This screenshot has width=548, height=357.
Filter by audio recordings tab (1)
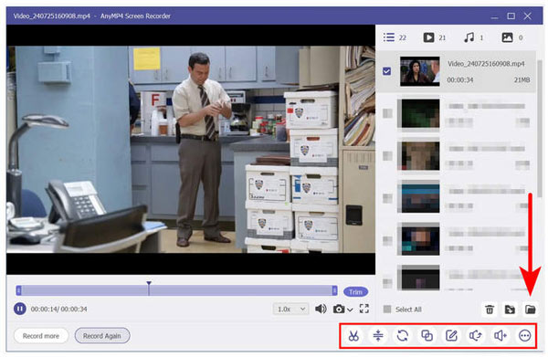click(x=473, y=37)
